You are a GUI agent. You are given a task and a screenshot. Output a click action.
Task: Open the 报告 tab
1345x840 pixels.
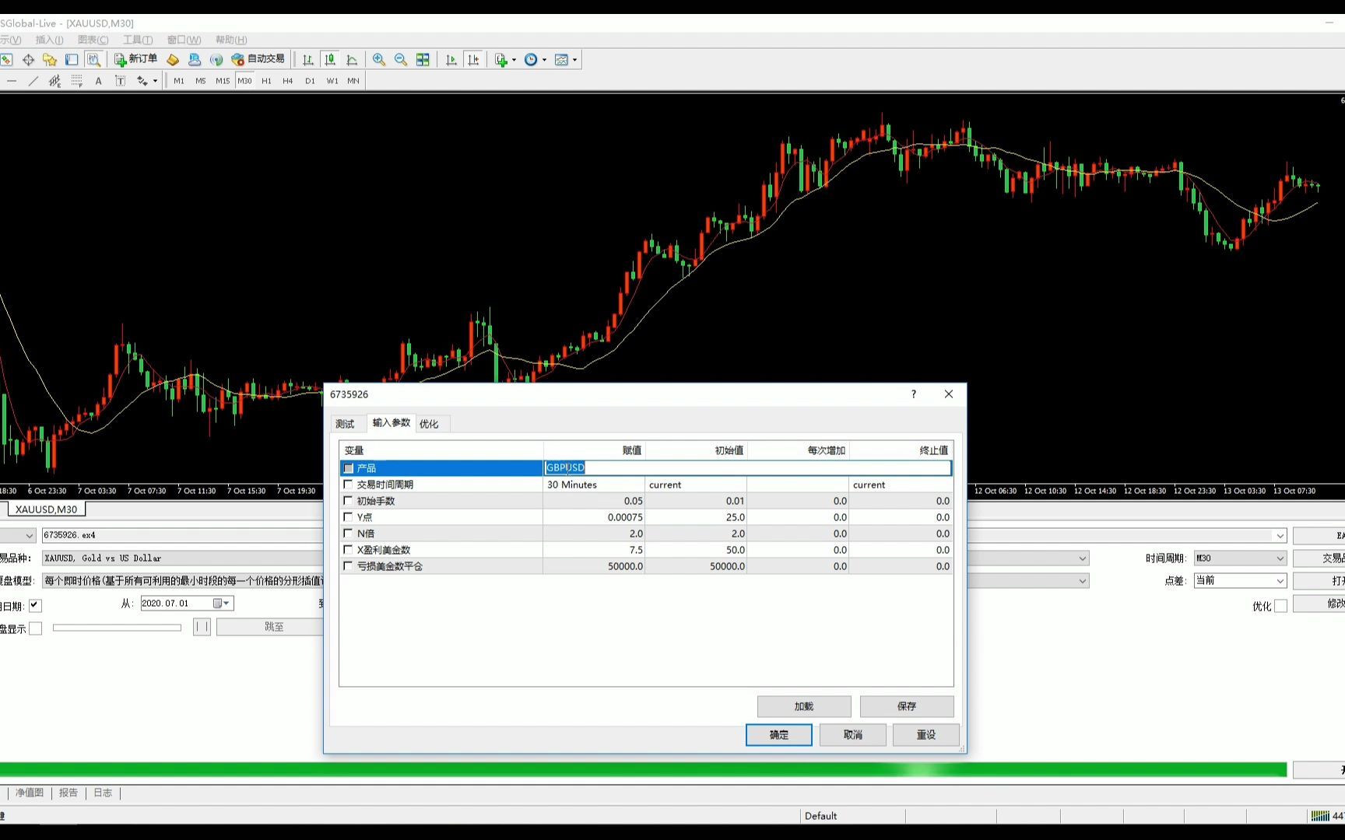pos(68,793)
